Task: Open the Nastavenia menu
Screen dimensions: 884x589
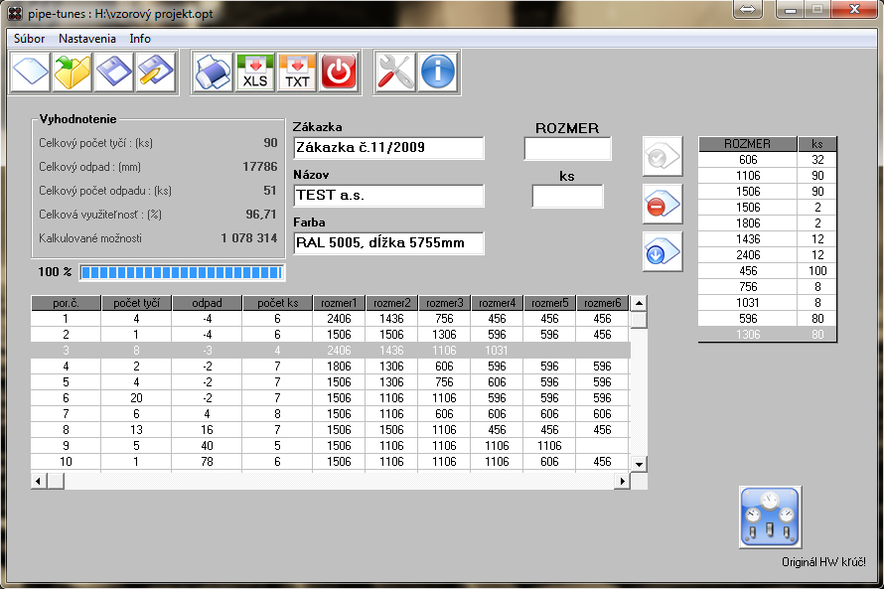Action: pyautogui.click(x=86, y=39)
